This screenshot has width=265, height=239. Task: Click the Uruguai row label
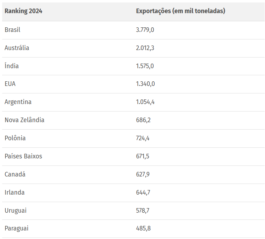(16, 211)
